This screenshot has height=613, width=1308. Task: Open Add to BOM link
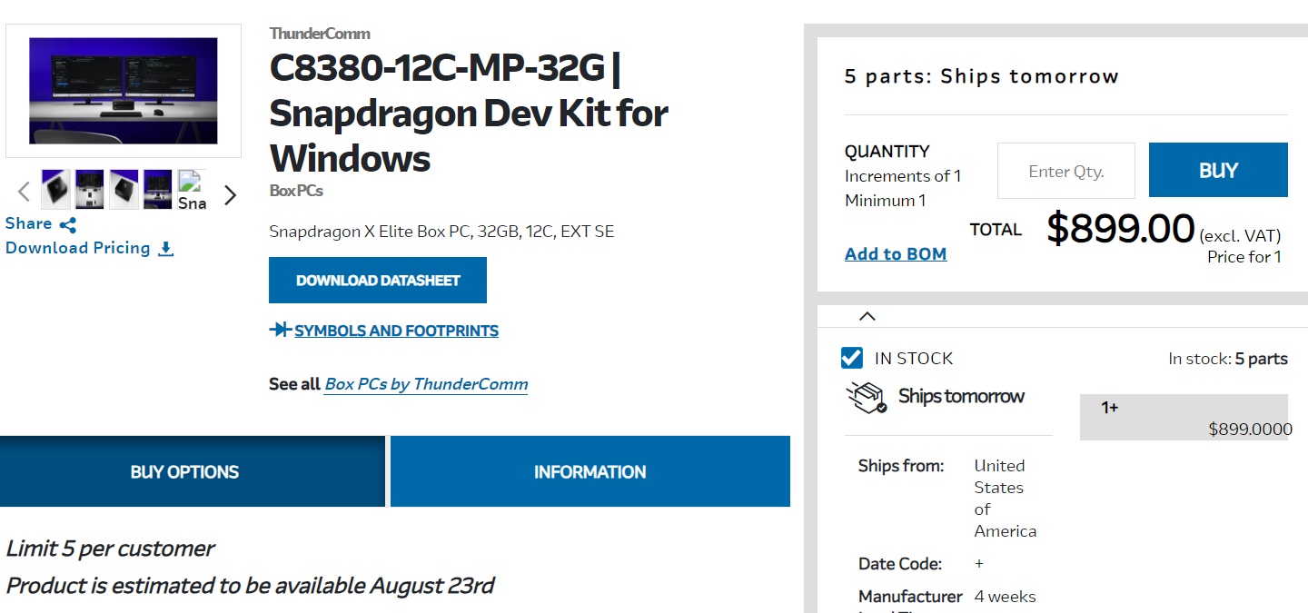(896, 254)
